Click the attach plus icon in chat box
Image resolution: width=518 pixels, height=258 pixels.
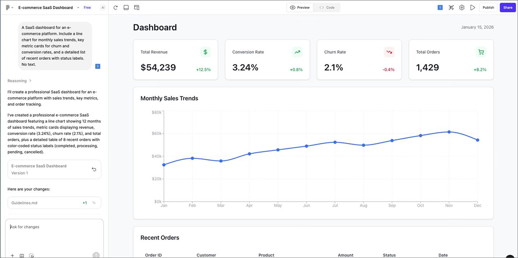tap(12, 255)
